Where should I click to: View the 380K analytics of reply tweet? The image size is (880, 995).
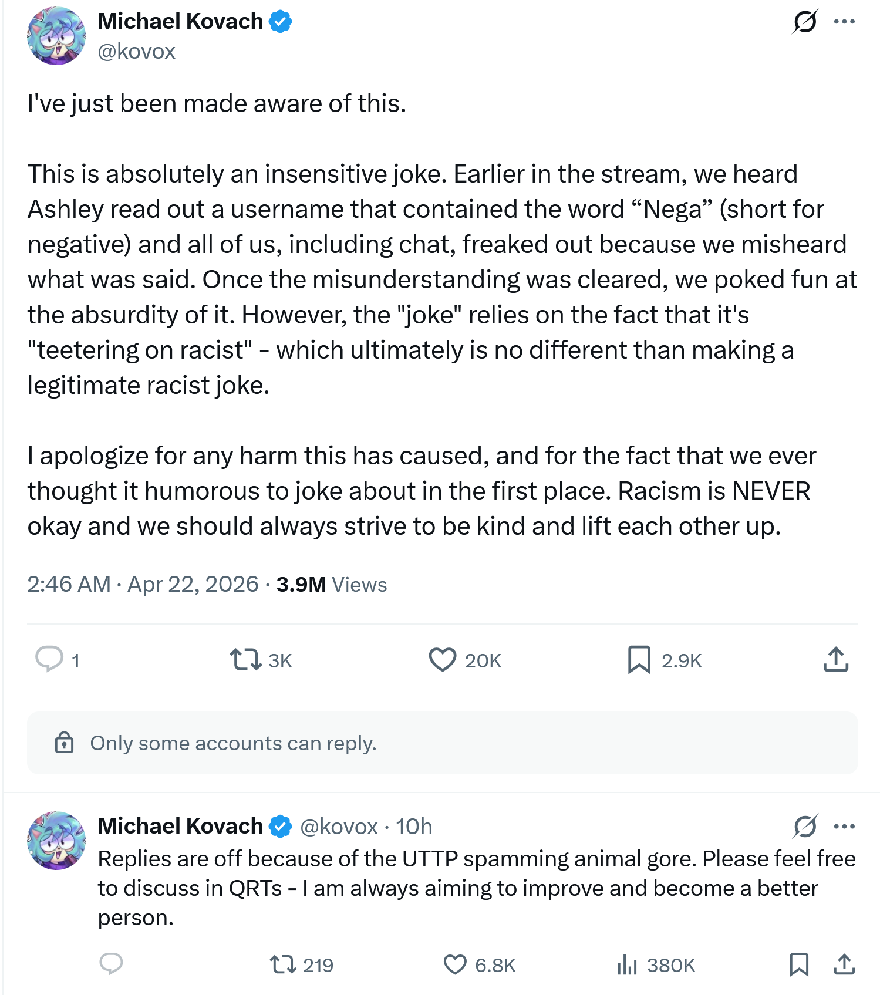point(627,964)
